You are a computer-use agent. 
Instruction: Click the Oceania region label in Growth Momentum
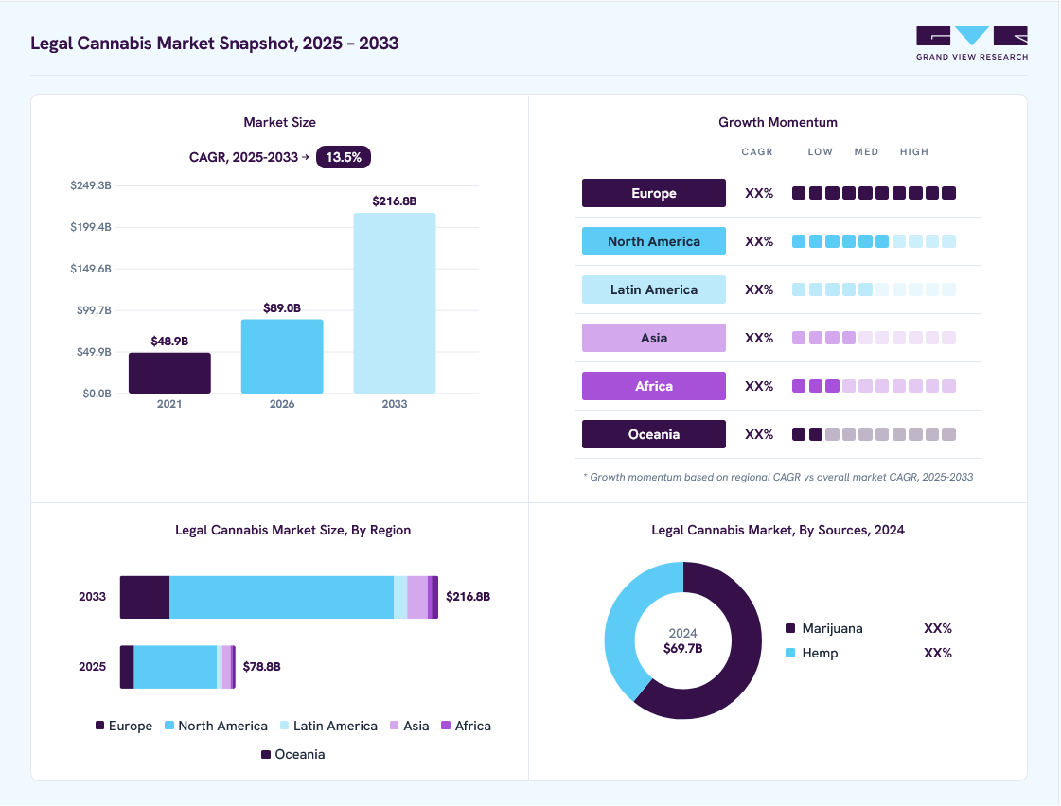[x=654, y=434]
